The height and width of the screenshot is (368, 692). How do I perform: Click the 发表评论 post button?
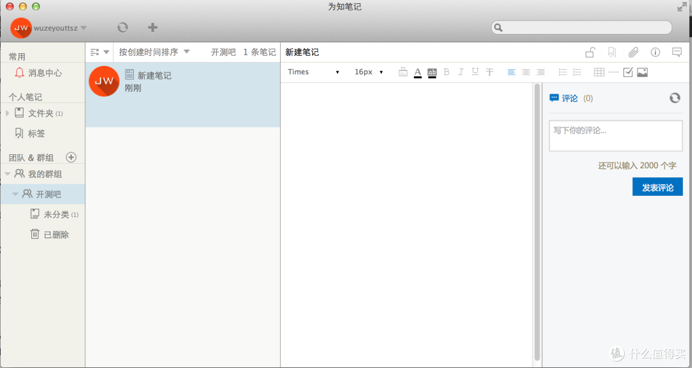tap(657, 187)
